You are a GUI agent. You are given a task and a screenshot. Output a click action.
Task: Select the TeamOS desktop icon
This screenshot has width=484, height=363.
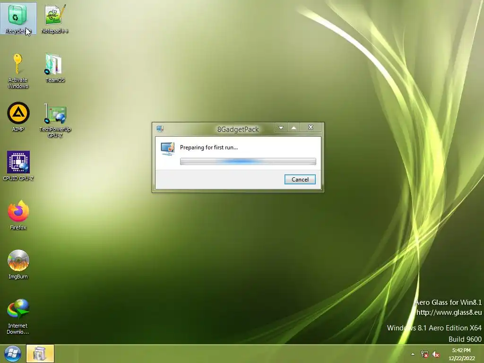[55, 68]
